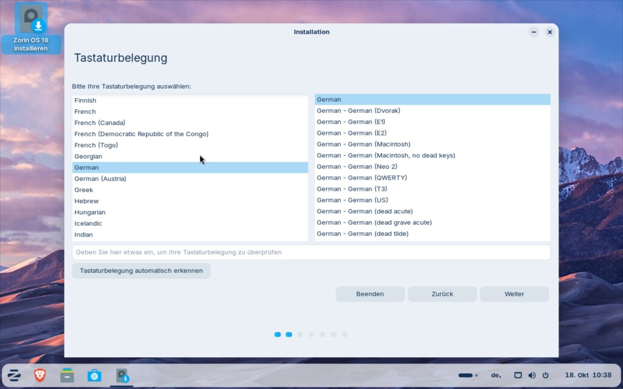
Task: Open the Files manager in taskbar
Action: pyautogui.click(x=67, y=376)
